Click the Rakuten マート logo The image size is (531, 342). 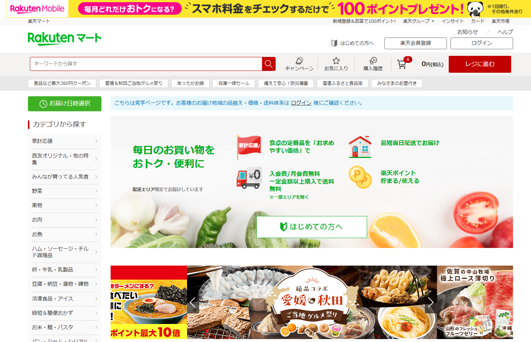tap(65, 38)
